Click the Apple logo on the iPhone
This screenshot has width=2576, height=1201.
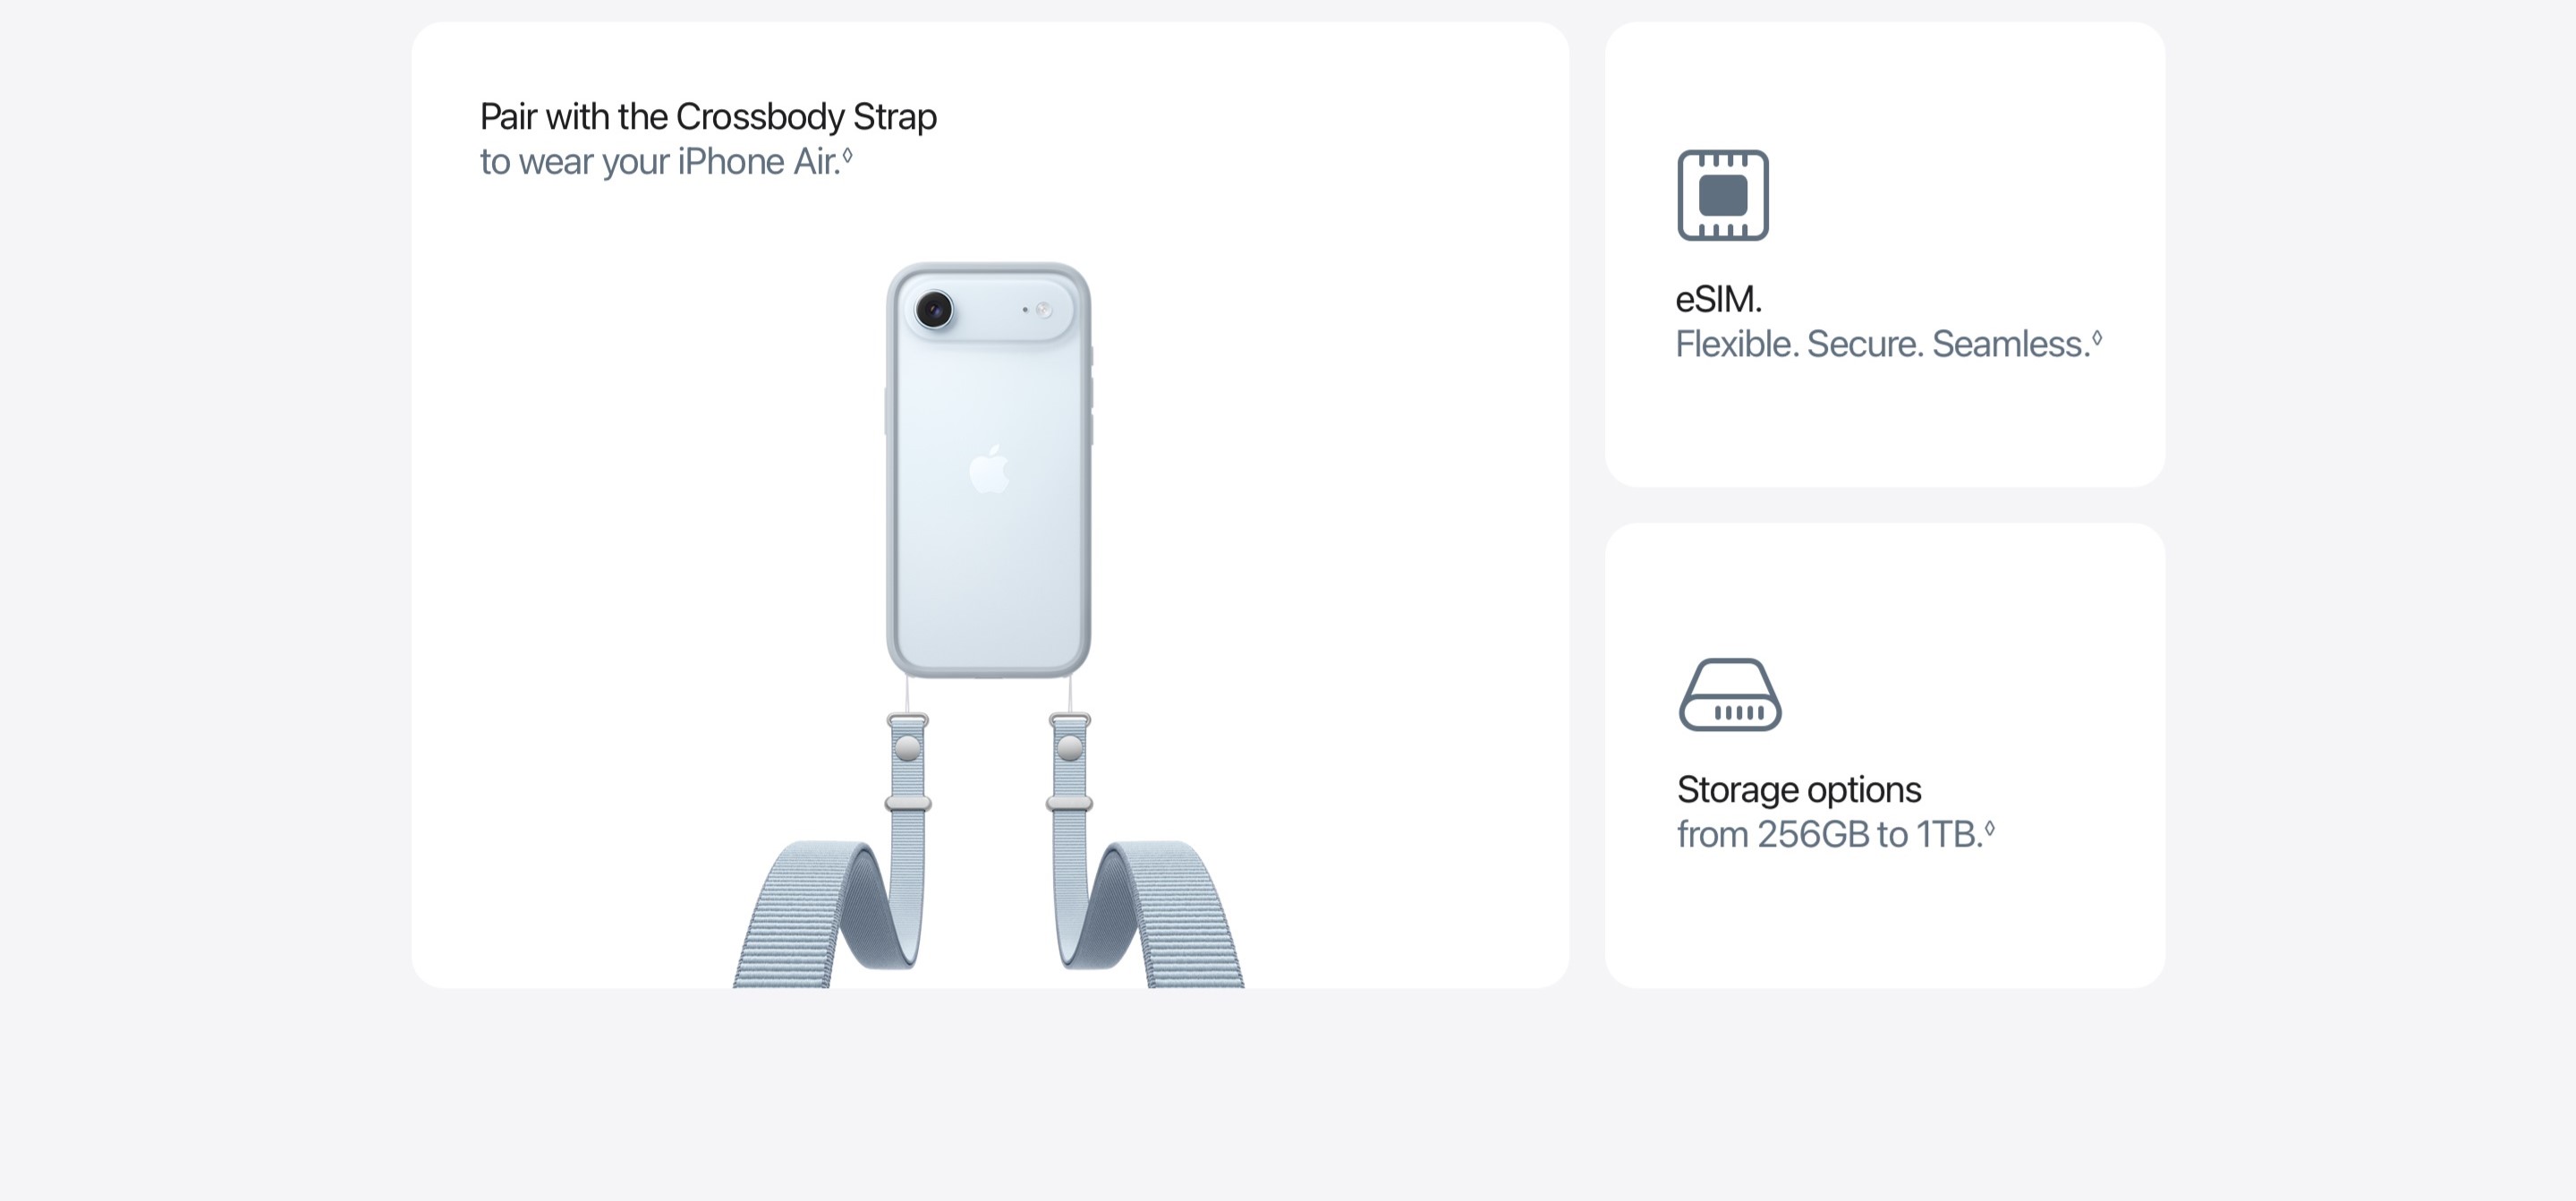coord(989,469)
